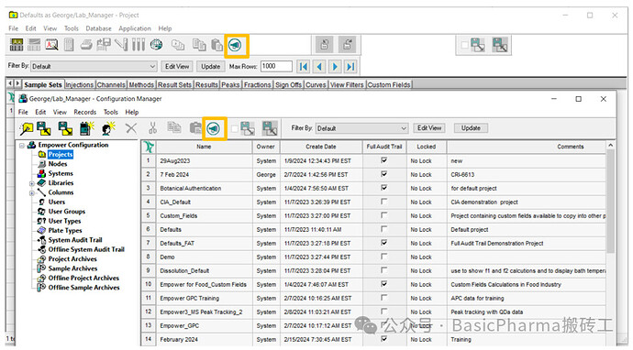Toggle Full Audit Trail checkbox for Defaults_FAT

tap(383, 243)
